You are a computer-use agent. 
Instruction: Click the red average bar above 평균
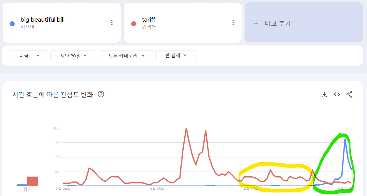tap(33, 181)
